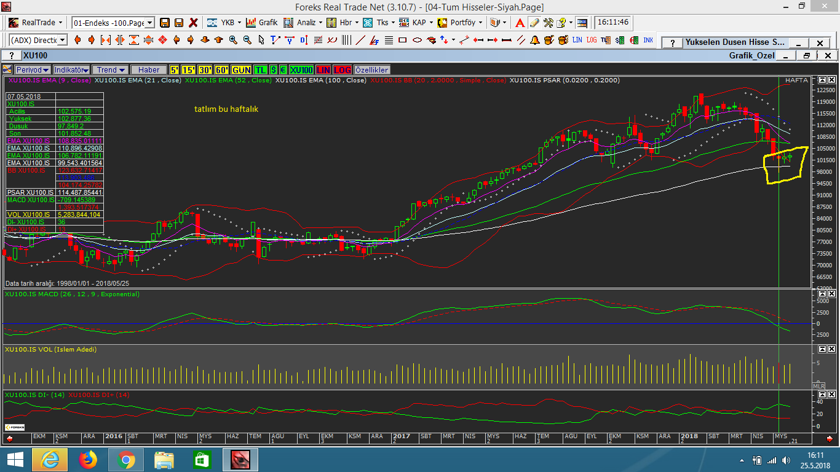Click the dollar sign green toolbar icon
This screenshot has height=472, width=840.
tap(620, 40)
